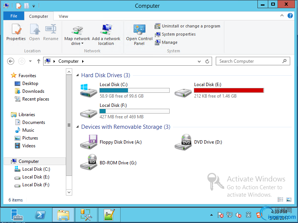
Task: Open Downloads in navigation pane
Action: [x=29, y=91]
